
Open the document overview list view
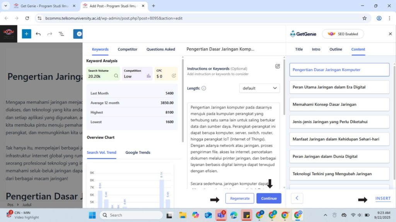[x=61, y=34]
